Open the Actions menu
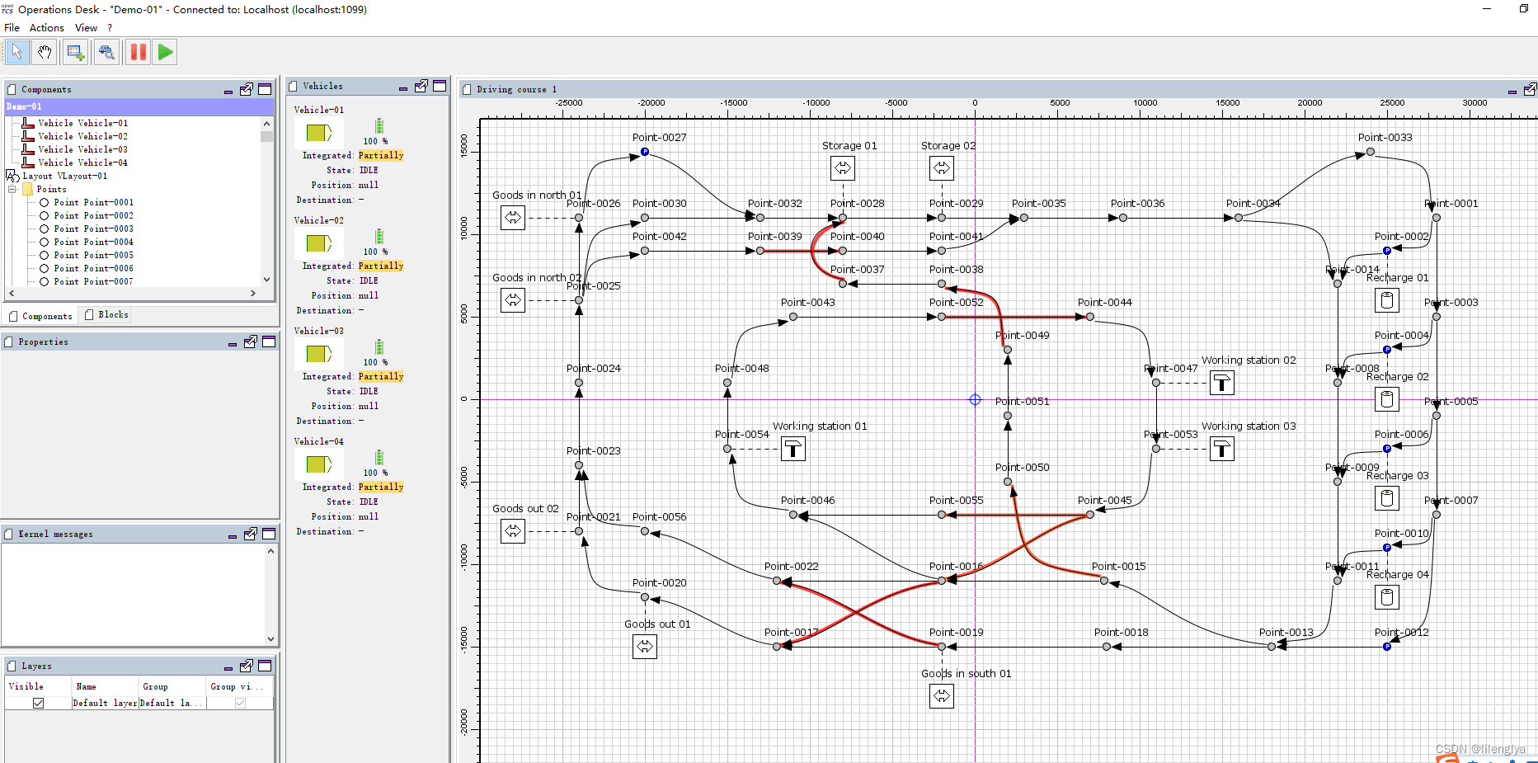This screenshot has height=763, width=1538. [47, 28]
